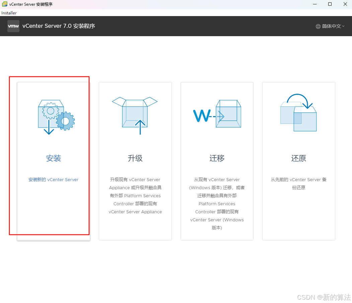Click the Migrate W-arrow box icon
The height and width of the screenshot is (303, 352).
tap(217, 114)
